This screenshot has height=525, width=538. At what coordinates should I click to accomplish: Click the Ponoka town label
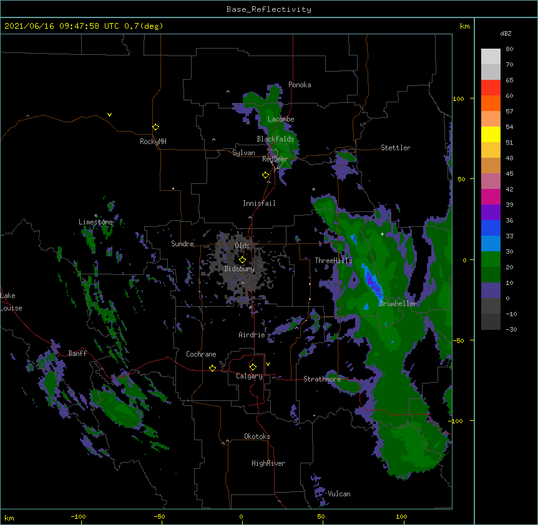pyautogui.click(x=300, y=85)
